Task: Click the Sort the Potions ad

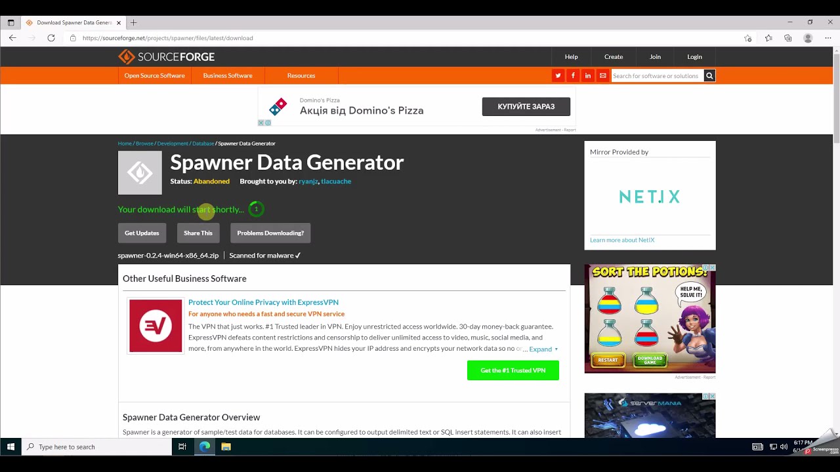Action: click(650, 319)
